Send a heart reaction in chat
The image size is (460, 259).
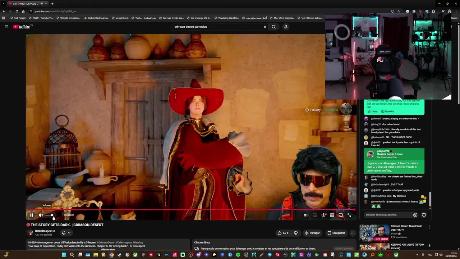pos(424,215)
